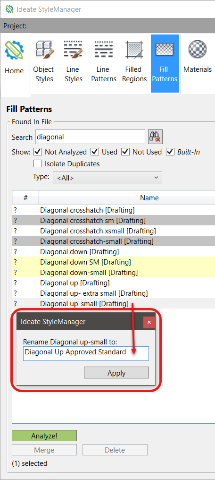
Task: Toggle Not Used checkbox
Action: coord(125,152)
